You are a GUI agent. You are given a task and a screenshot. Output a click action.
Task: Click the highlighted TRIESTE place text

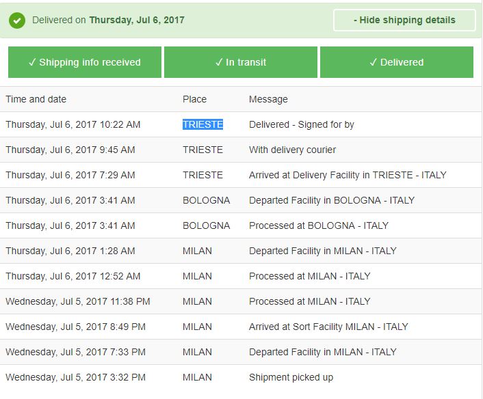[203, 124]
